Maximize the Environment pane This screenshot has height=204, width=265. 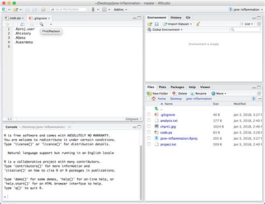259,18
